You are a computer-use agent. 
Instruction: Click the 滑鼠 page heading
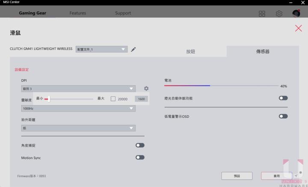[15, 33]
